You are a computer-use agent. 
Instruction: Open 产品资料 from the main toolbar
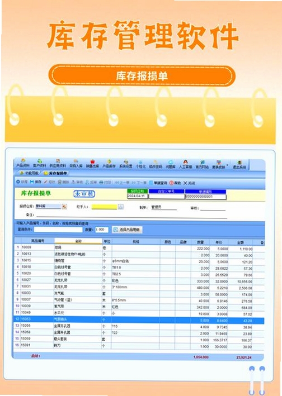[x=23, y=164]
